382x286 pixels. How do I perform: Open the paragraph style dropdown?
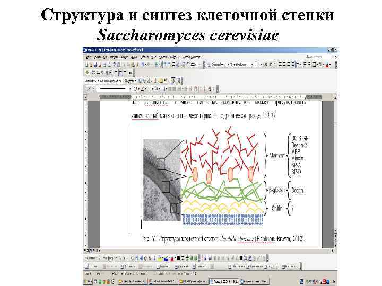pos(228,65)
